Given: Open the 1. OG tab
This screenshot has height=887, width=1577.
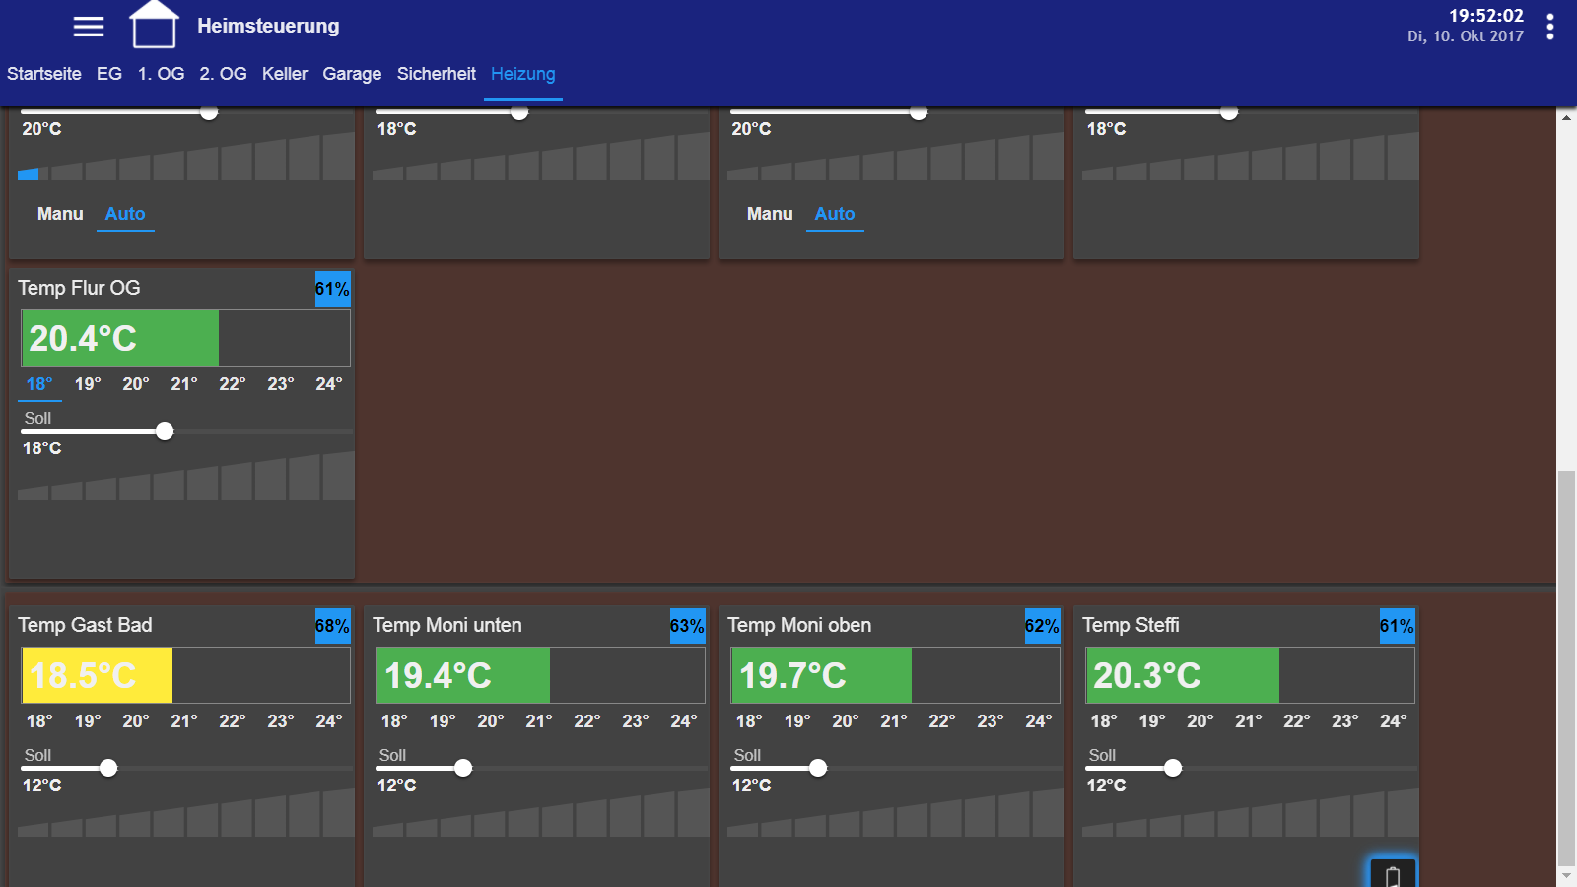Looking at the screenshot, I should point(161,74).
